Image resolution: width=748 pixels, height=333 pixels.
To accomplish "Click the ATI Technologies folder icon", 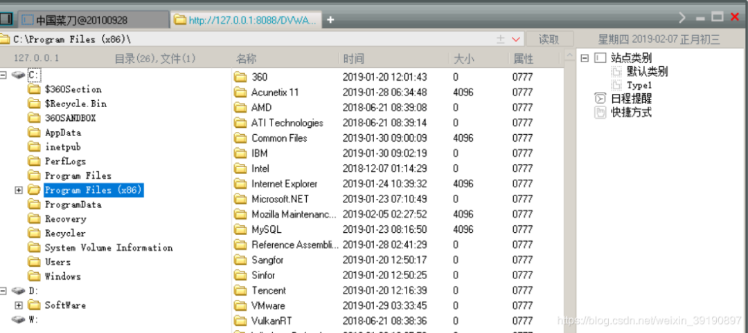I will (240, 122).
